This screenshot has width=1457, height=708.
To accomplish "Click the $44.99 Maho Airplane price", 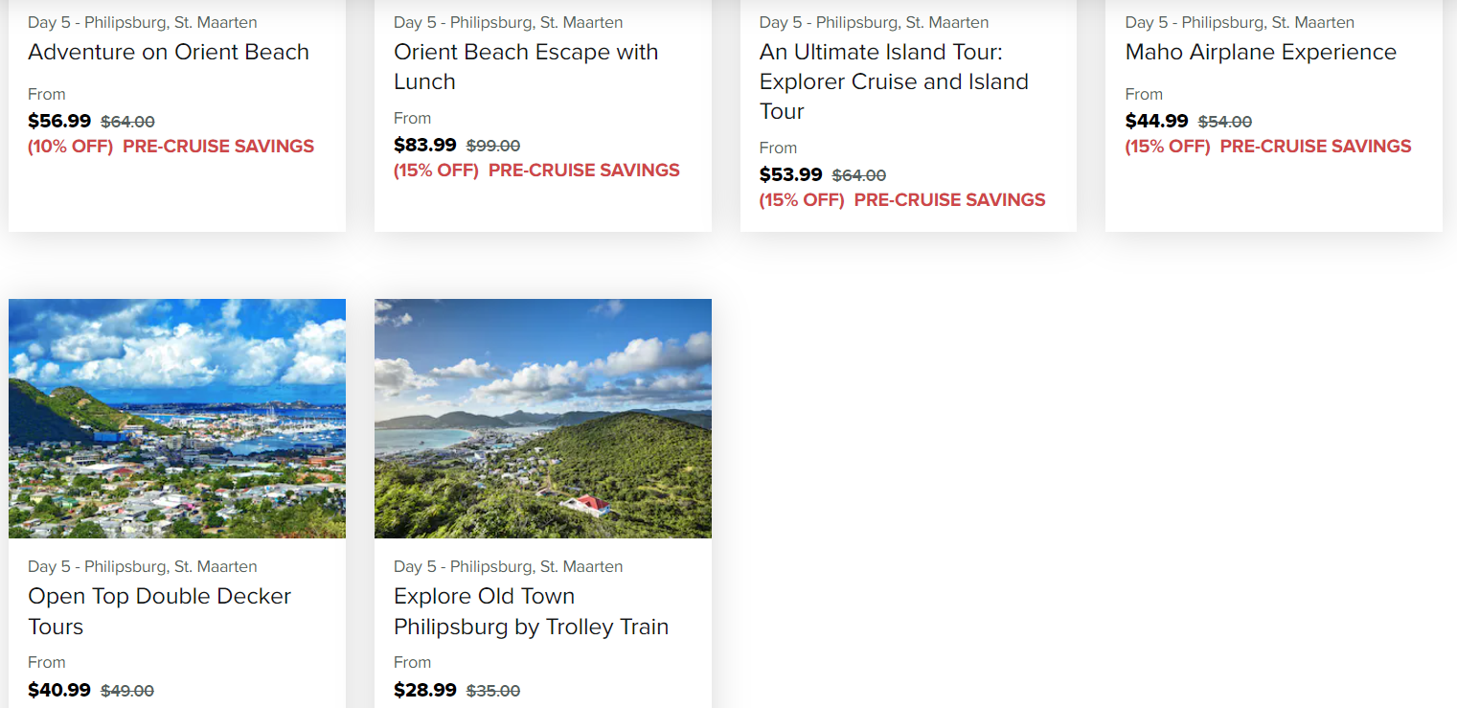I will 1157,121.
